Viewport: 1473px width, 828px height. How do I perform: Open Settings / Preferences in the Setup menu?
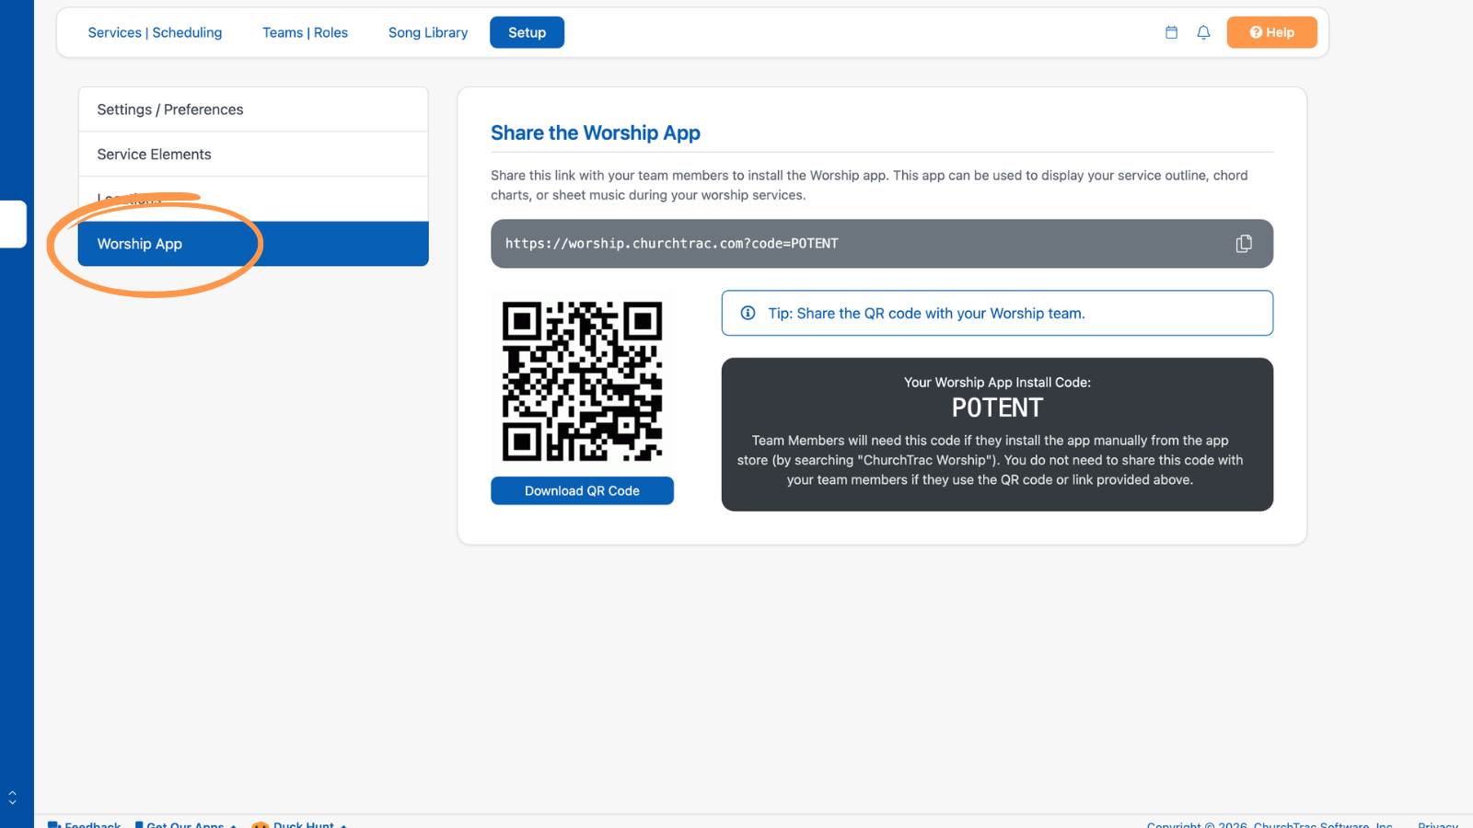tap(253, 109)
